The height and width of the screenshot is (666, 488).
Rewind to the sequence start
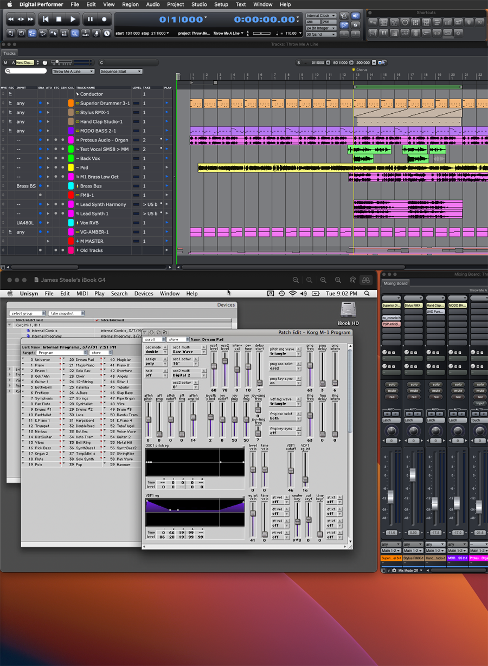pyautogui.click(x=46, y=20)
